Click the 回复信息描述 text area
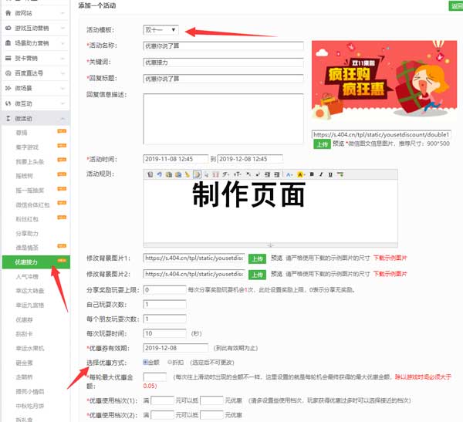Screen dimensions: 463x422 (x=223, y=119)
